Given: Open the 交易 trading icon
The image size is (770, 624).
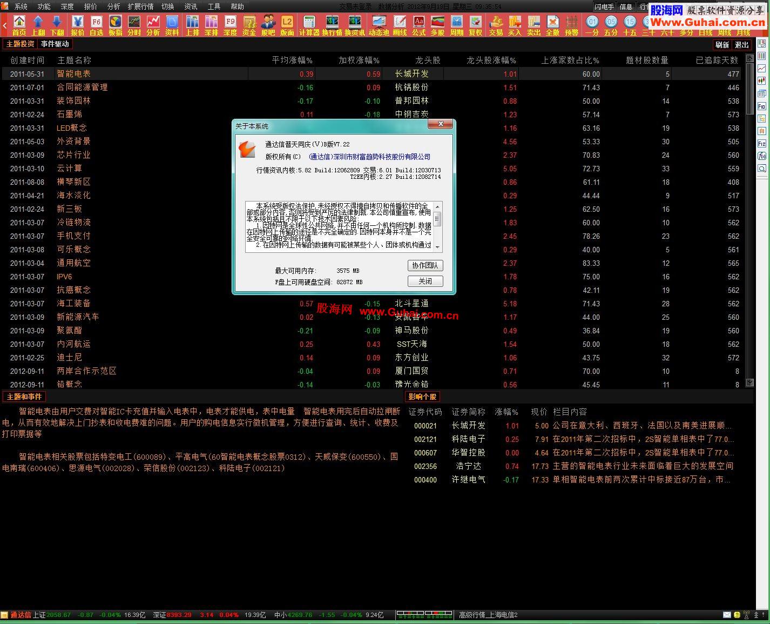Looking at the screenshot, I should pyautogui.click(x=496, y=25).
